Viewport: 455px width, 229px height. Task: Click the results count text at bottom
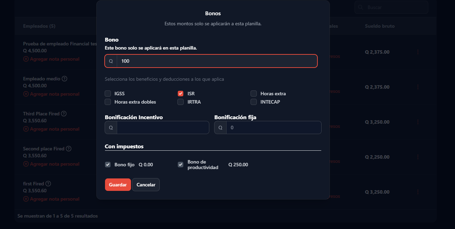[x=58, y=216]
